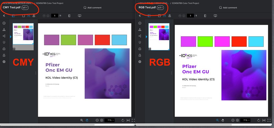Select the hand pan tool in the CMY viewer

87,120
